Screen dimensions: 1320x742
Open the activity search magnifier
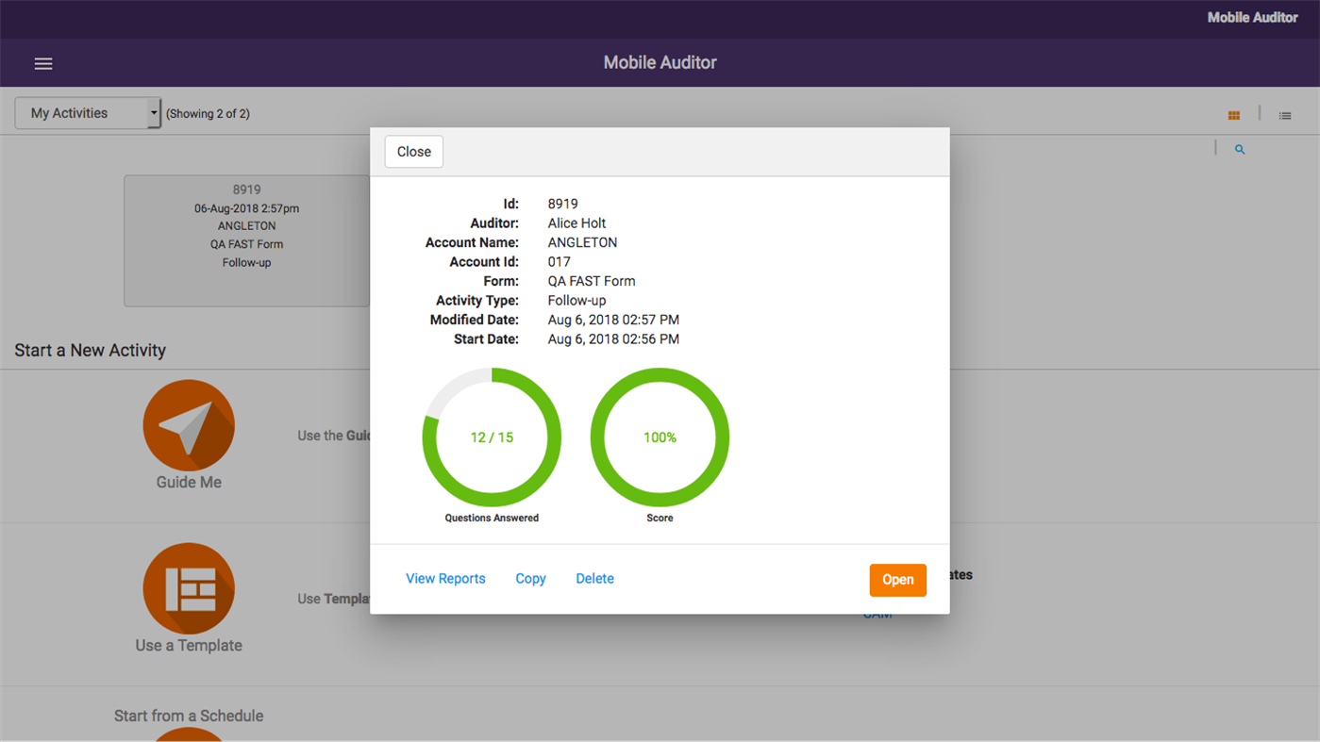tap(1239, 148)
